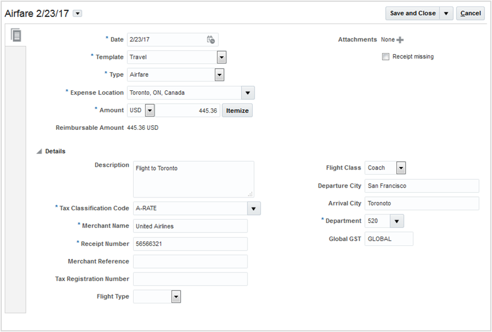Open the Expense Location dropdown
The height and width of the screenshot is (332, 492).
tap(248, 93)
